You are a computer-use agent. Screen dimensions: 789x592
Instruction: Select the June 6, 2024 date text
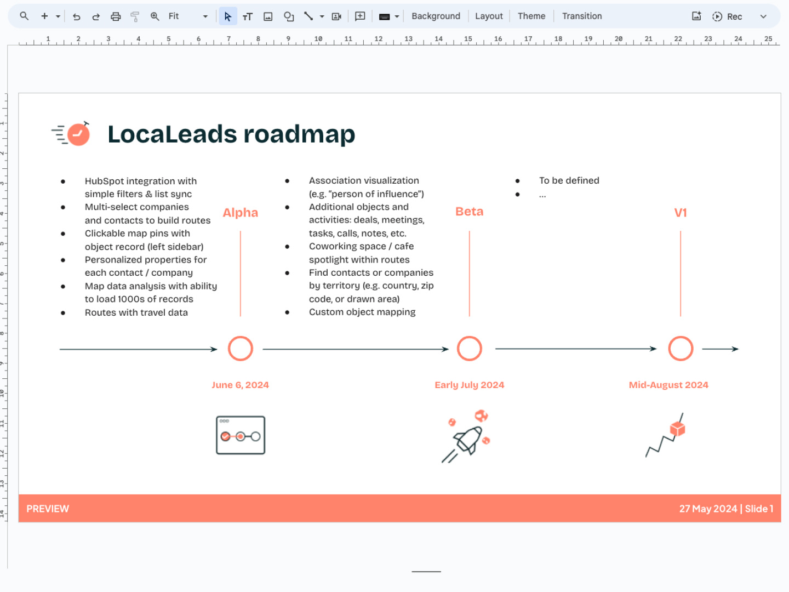pos(240,385)
